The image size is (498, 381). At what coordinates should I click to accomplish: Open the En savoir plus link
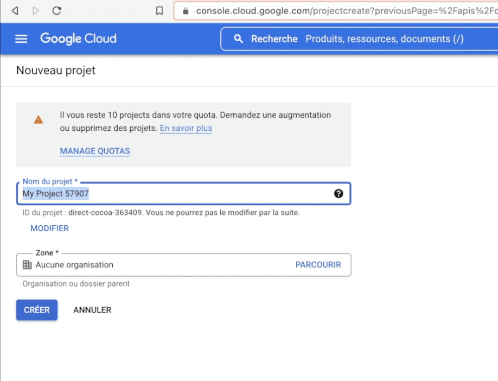tap(186, 129)
